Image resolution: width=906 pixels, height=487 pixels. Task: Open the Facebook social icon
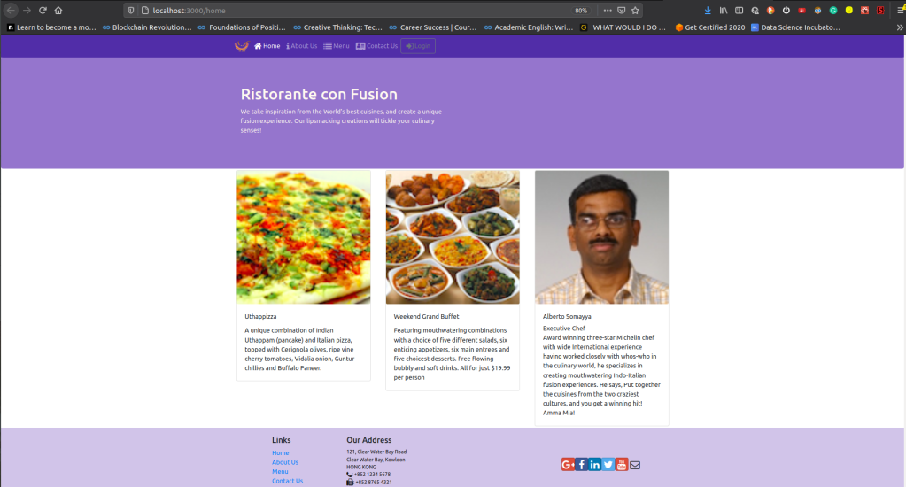pos(582,465)
